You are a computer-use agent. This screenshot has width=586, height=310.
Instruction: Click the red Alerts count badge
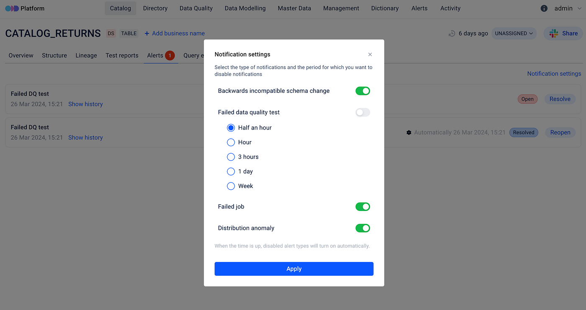pyautogui.click(x=170, y=55)
